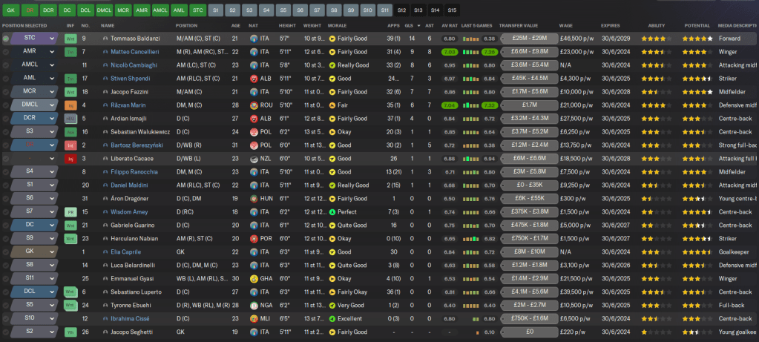Image resolution: width=759 pixels, height=342 pixels.
Task: Toggle selection tick for Tommaso Baldanzi's row
Action: coord(6,38)
